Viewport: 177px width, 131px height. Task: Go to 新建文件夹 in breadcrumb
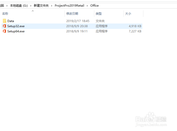click(41, 6)
